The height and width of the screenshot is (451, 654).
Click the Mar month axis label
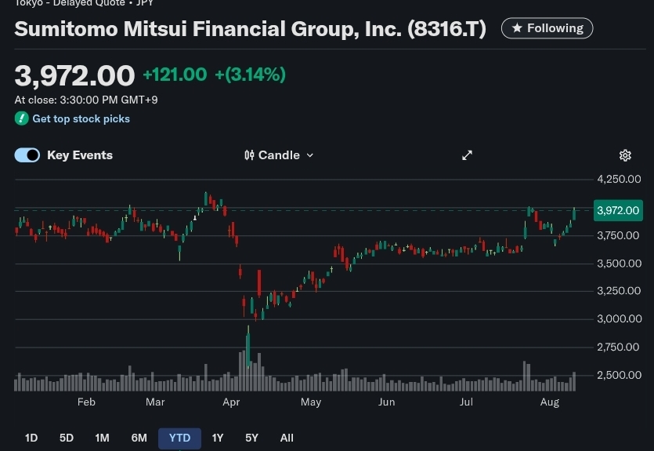point(155,402)
